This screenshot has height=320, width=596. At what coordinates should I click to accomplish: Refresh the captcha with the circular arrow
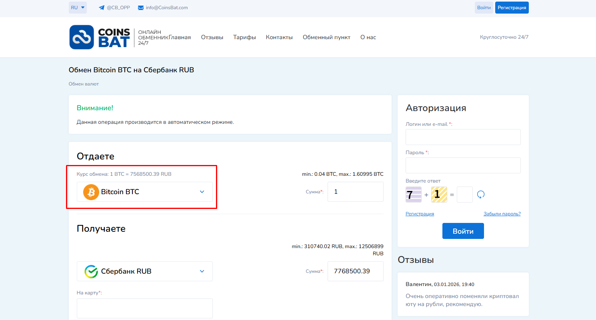click(481, 195)
